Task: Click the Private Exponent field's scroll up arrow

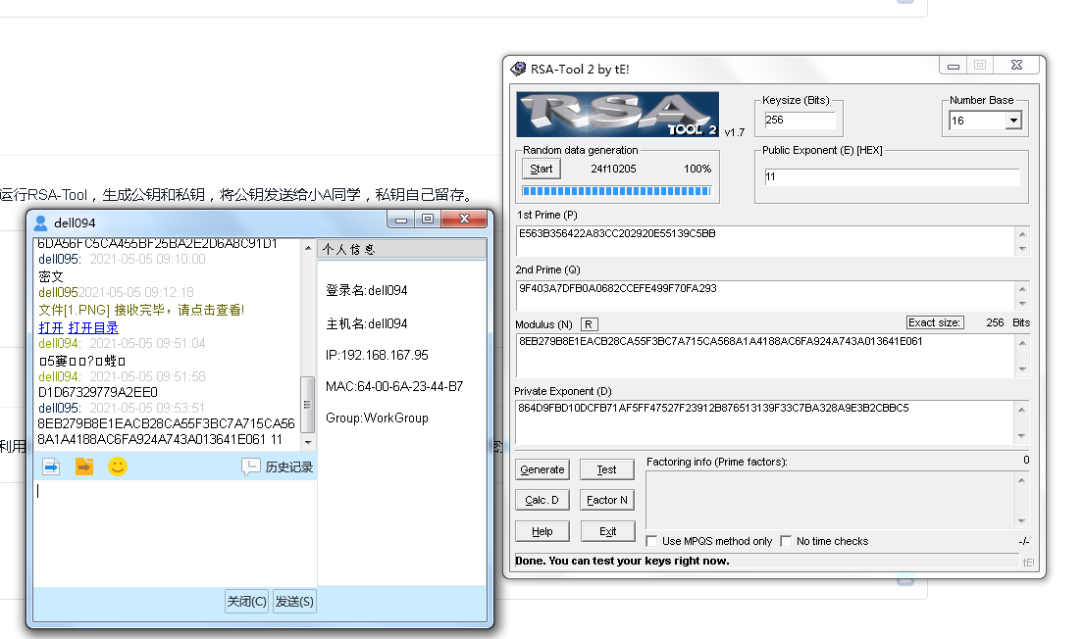Action: click(x=1022, y=410)
